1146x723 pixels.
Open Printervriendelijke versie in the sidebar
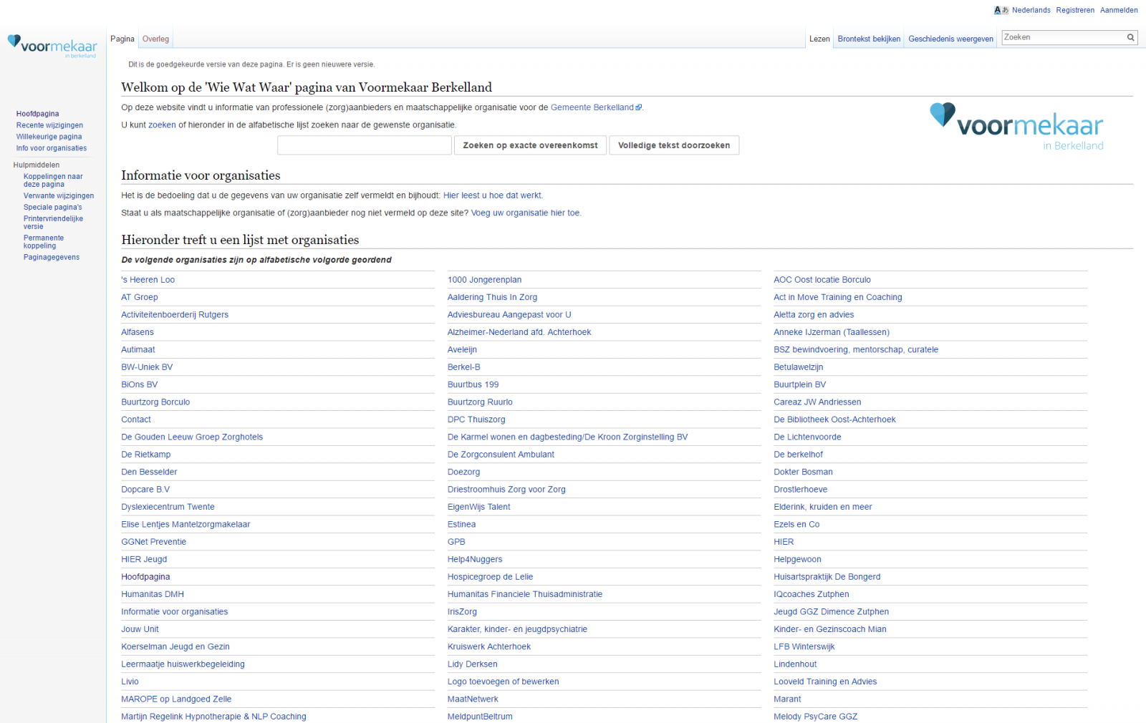pos(53,223)
